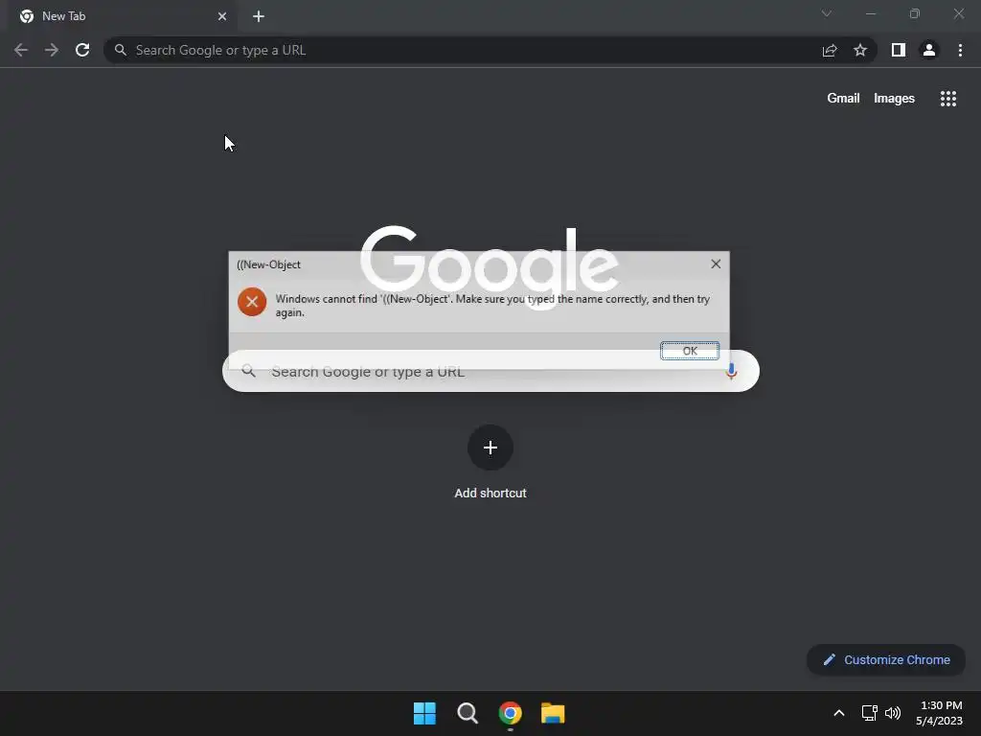Click the browser forward arrow
The width and height of the screenshot is (981, 736).
pyautogui.click(x=52, y=50)
